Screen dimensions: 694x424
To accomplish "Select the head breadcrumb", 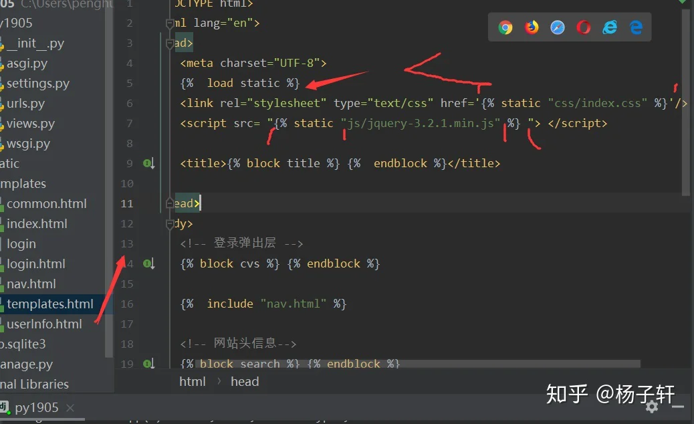I will pos(245,381).
